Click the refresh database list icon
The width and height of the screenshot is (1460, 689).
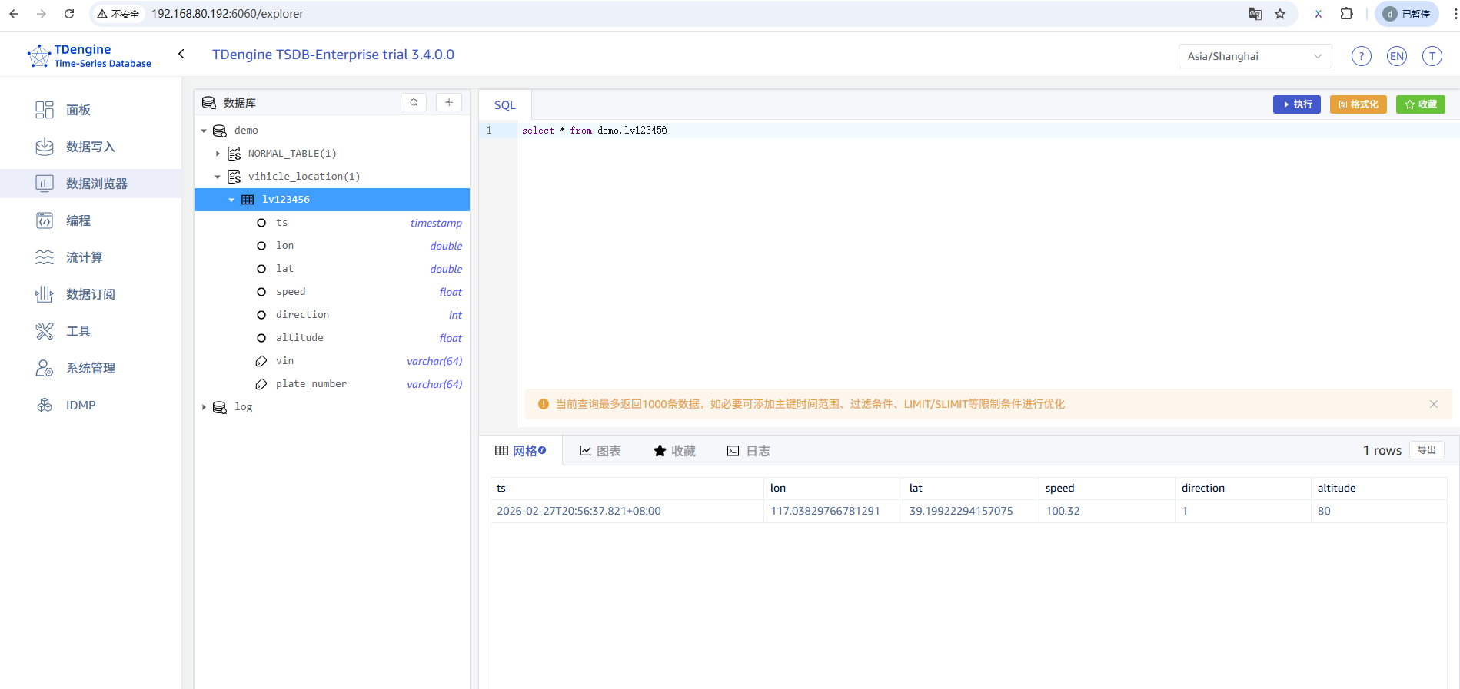414,102
